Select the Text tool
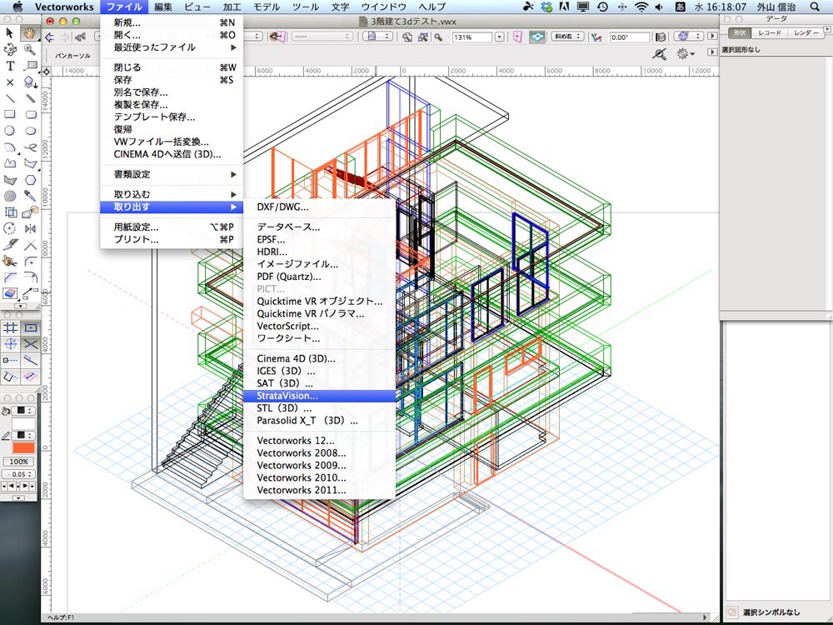The height and width of the screenshot is (625, 833). [x=9, y=66]
